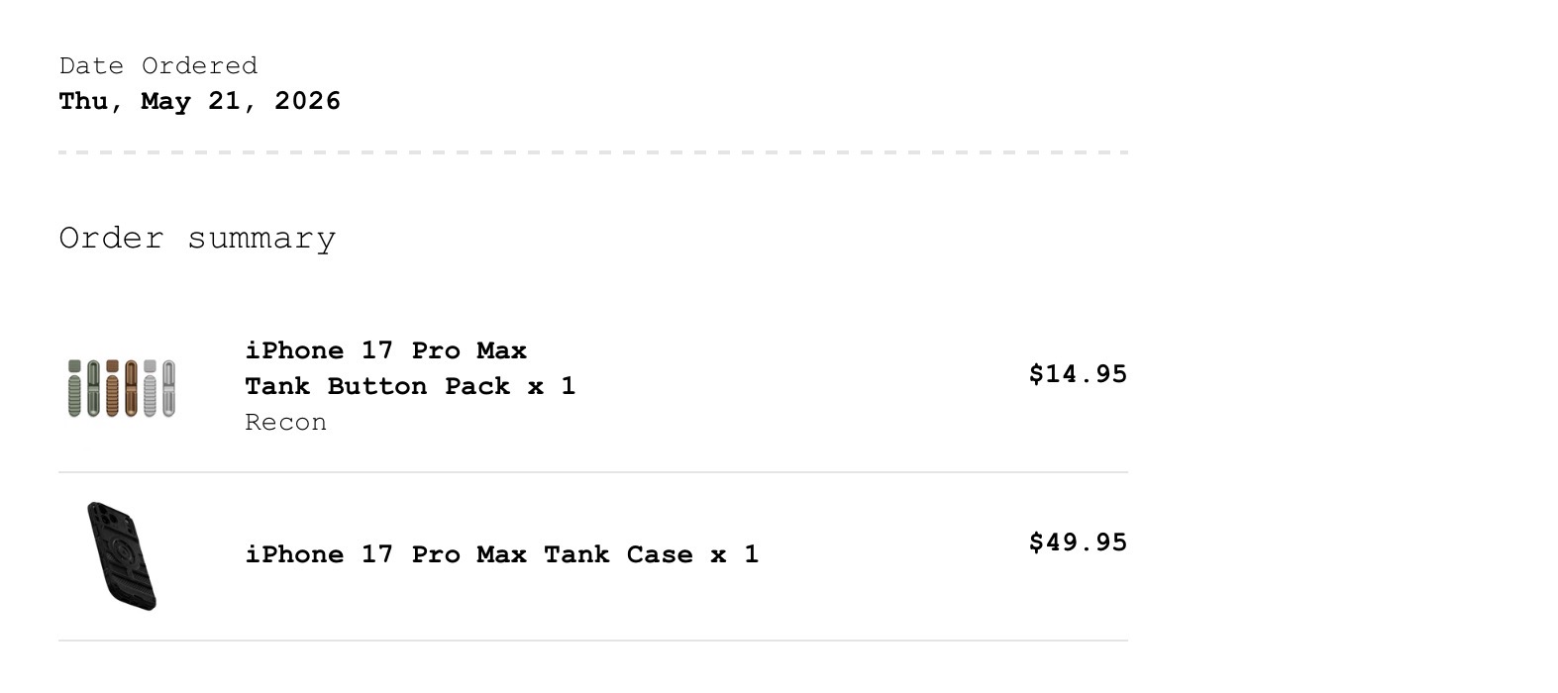The height and width of the screenshot is (693, 1558).
Task: Select the silver button set in thumbnail
Action: [159, 388]
